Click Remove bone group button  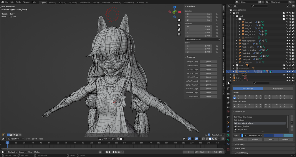click(x=255, y=139)
